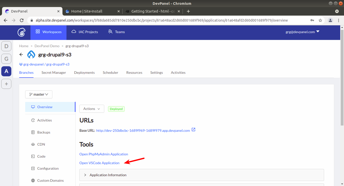Open the Deployments tab
Image resolution: width=344 pixels, height=186 pixels.
84,73
